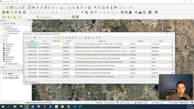Pan map to selected rows icon in table
The height and width of the screenshot is (109, 194).
click(73, 38)
